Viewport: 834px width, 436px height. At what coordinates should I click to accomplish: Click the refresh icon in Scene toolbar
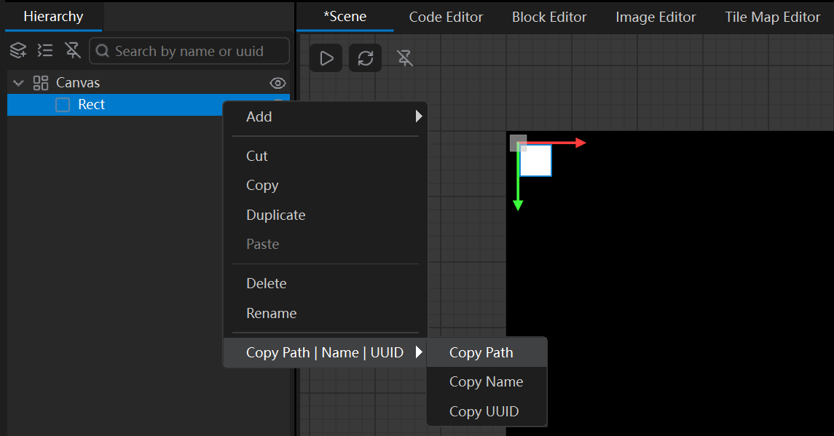(365, 58)
